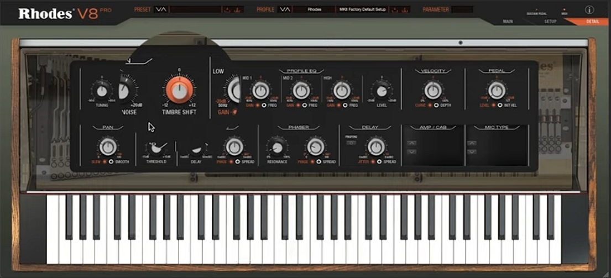Image resolution: width=611 pixels, height=278 pixels.
Task: Select Spread mode under Delay
Action: point(379,161)
